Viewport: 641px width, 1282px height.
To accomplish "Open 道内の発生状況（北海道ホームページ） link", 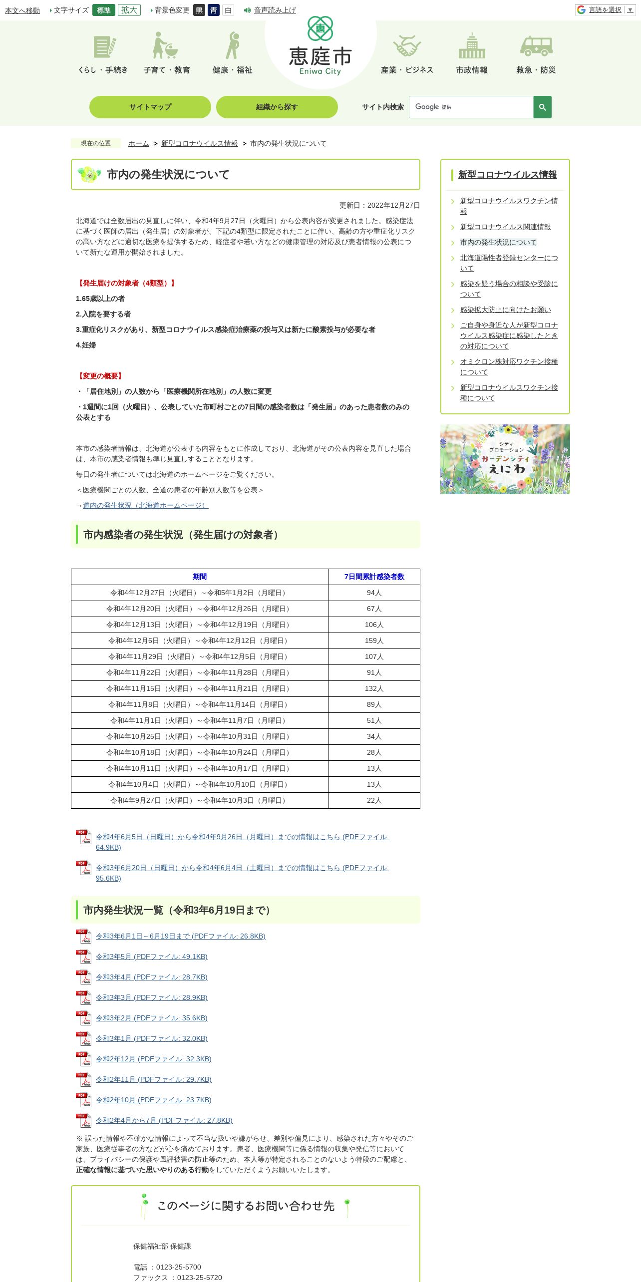I will tap(146, 505).
